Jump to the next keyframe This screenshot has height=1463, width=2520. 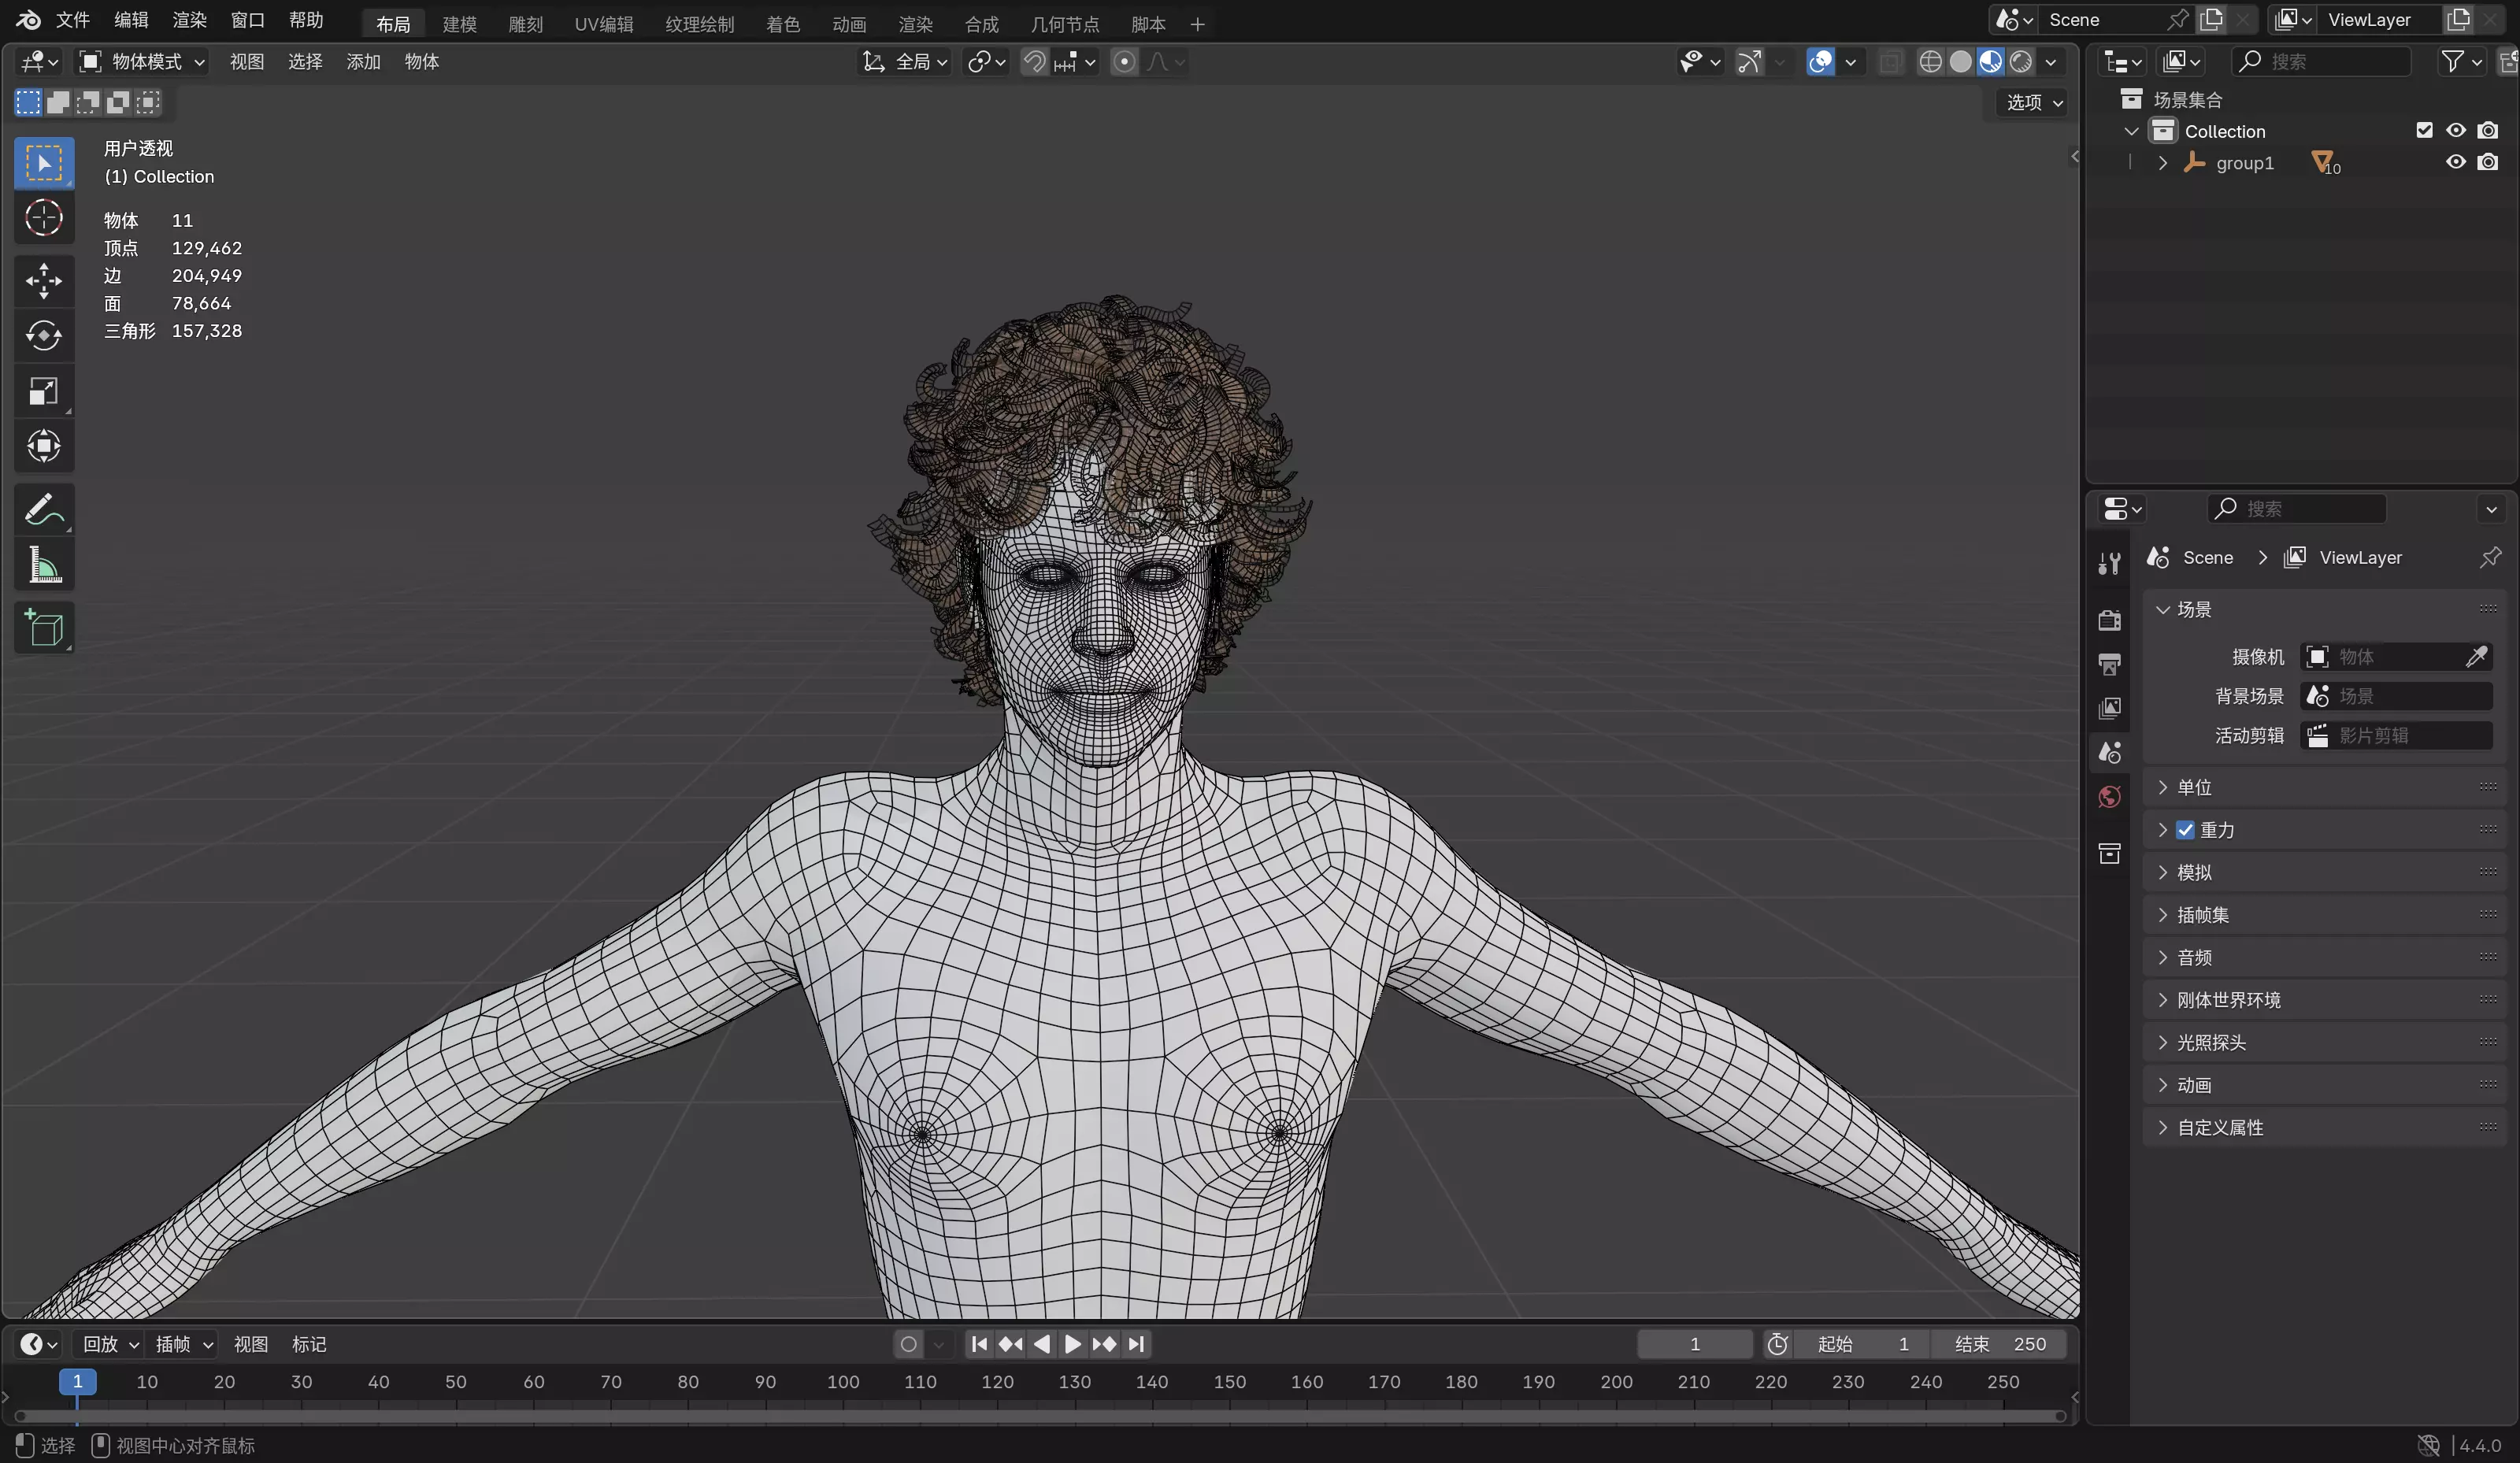click(x=1104, y=1344)
